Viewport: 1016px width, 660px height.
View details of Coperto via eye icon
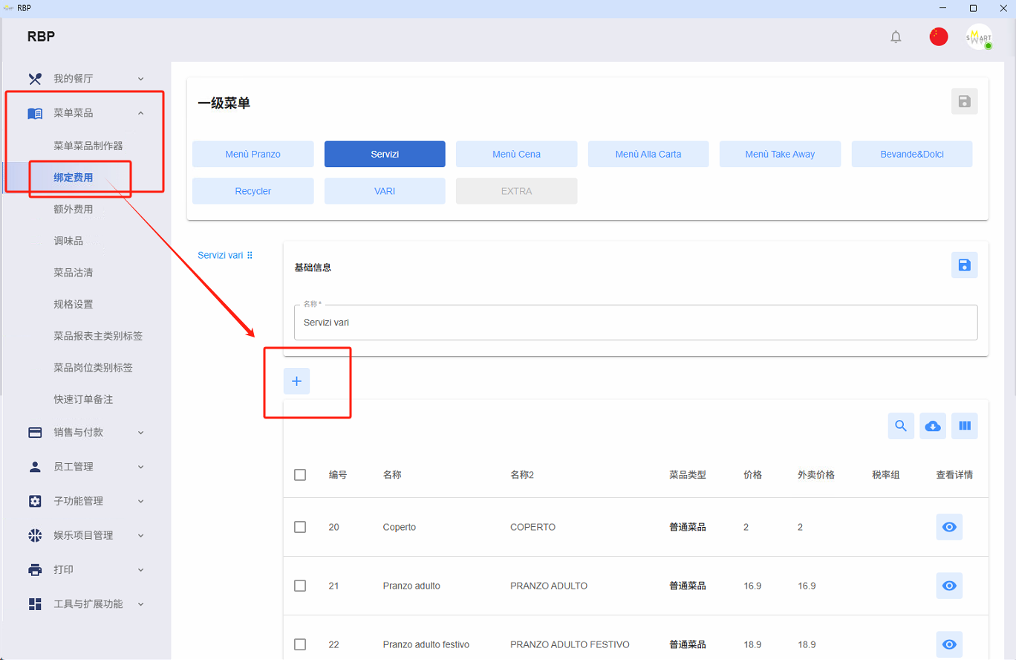point(949,527)
